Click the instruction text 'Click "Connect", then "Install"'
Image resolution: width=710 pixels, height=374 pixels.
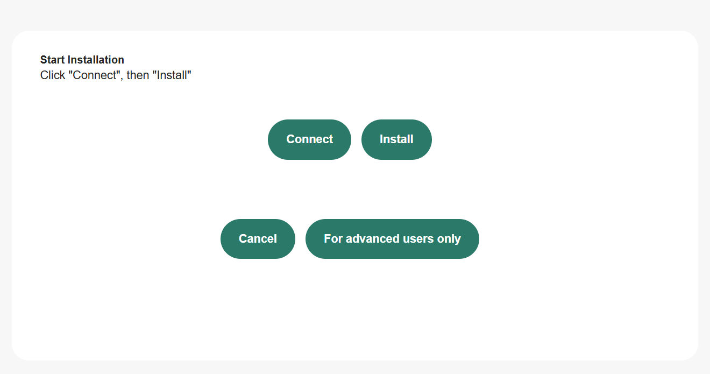116,75
